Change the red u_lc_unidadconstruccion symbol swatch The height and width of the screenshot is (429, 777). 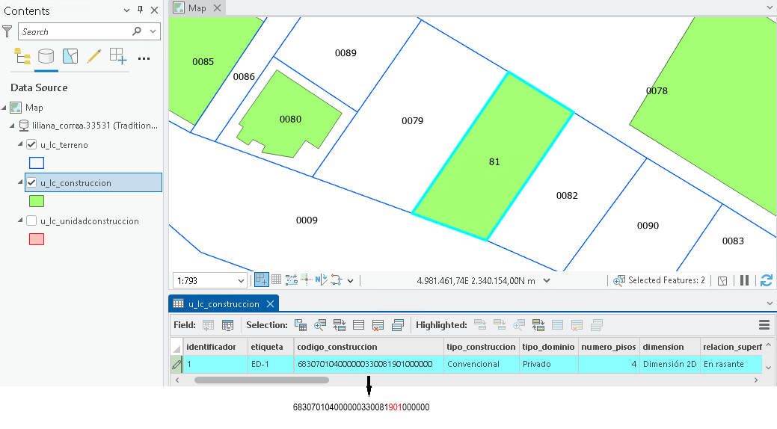click(37, 239)
